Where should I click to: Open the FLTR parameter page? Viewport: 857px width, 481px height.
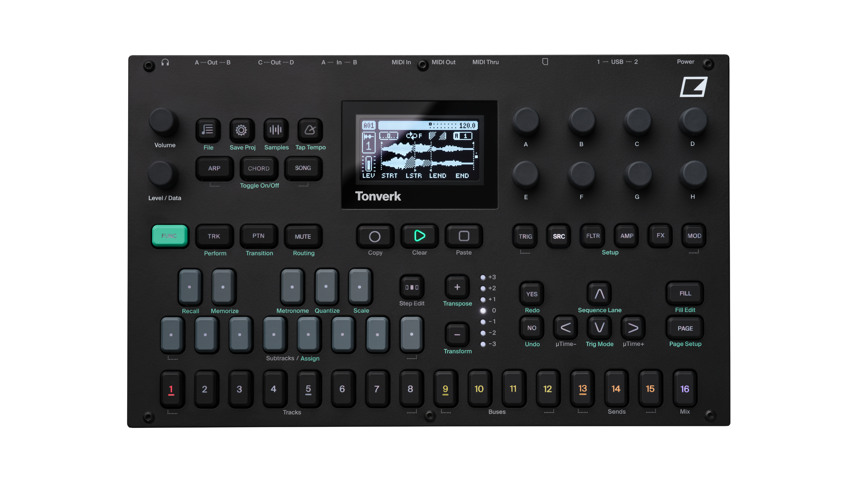pyautogui.click(x=592, y=236)
